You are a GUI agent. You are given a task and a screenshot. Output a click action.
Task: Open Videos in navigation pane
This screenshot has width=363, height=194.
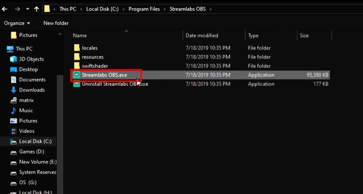pyautogui.click(x=26, y=131)
